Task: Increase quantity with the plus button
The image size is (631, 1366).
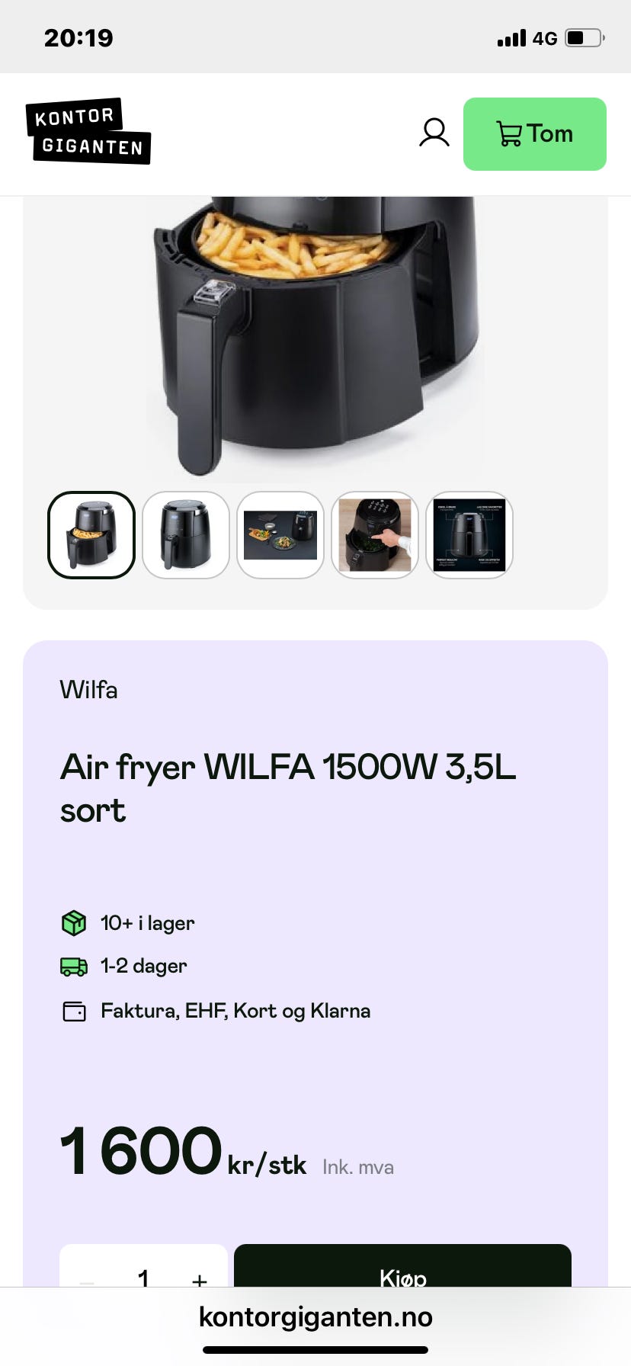Action: click(200, 1281)
